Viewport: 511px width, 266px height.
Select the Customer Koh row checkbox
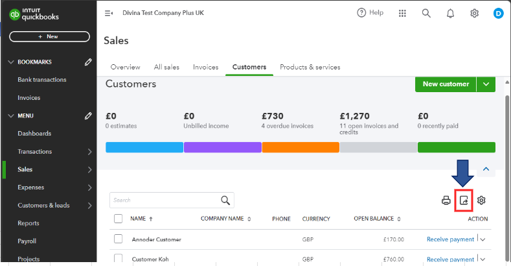coord(118,259)
